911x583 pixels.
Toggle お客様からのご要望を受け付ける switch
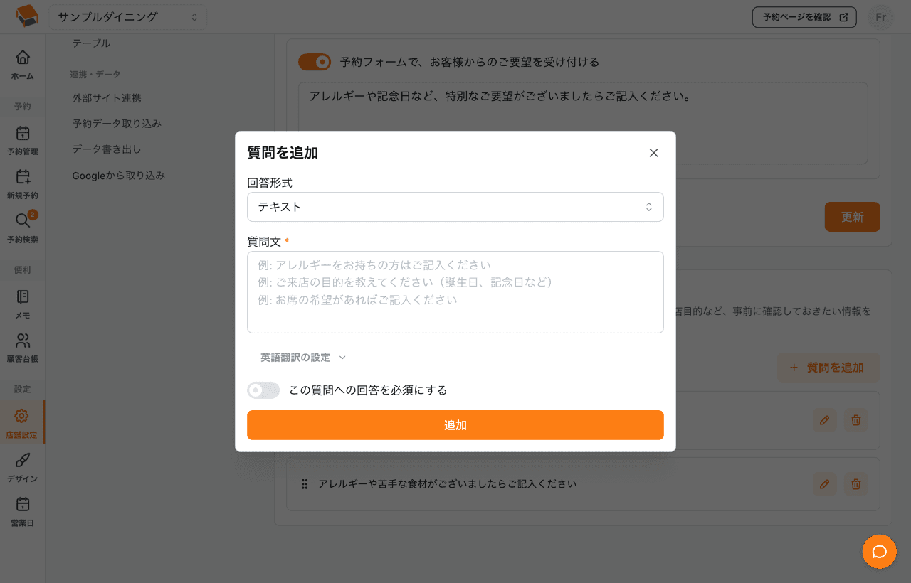(x=315, y=62)
